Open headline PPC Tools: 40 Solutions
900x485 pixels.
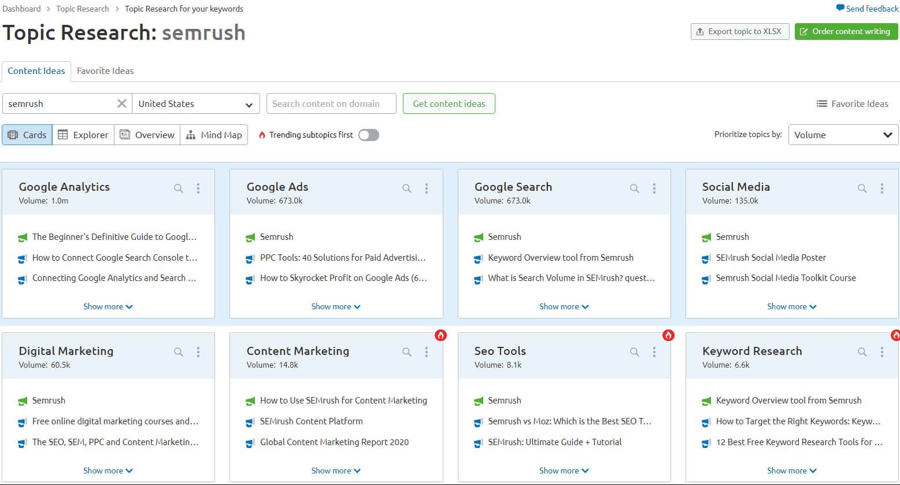343,257
